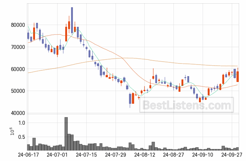Select the 24-09-10 date label
246x161 pixels.
coord(203,155)
